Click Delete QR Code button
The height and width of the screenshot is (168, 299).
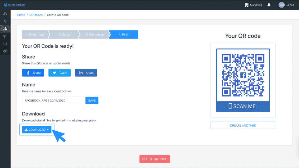click(x=154, y=159)
